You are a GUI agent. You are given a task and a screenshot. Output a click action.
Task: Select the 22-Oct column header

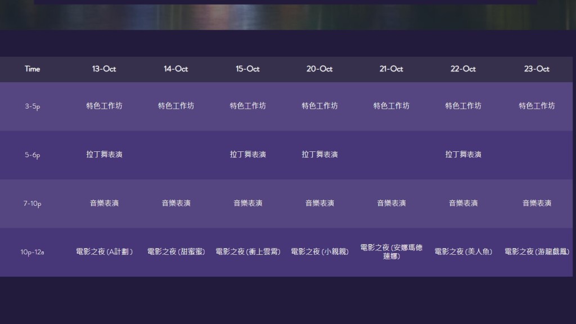click(x=463, y=69)
